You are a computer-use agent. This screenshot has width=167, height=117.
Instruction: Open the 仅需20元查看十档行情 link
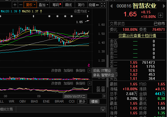pyautogui.click(x=137, y=35)
